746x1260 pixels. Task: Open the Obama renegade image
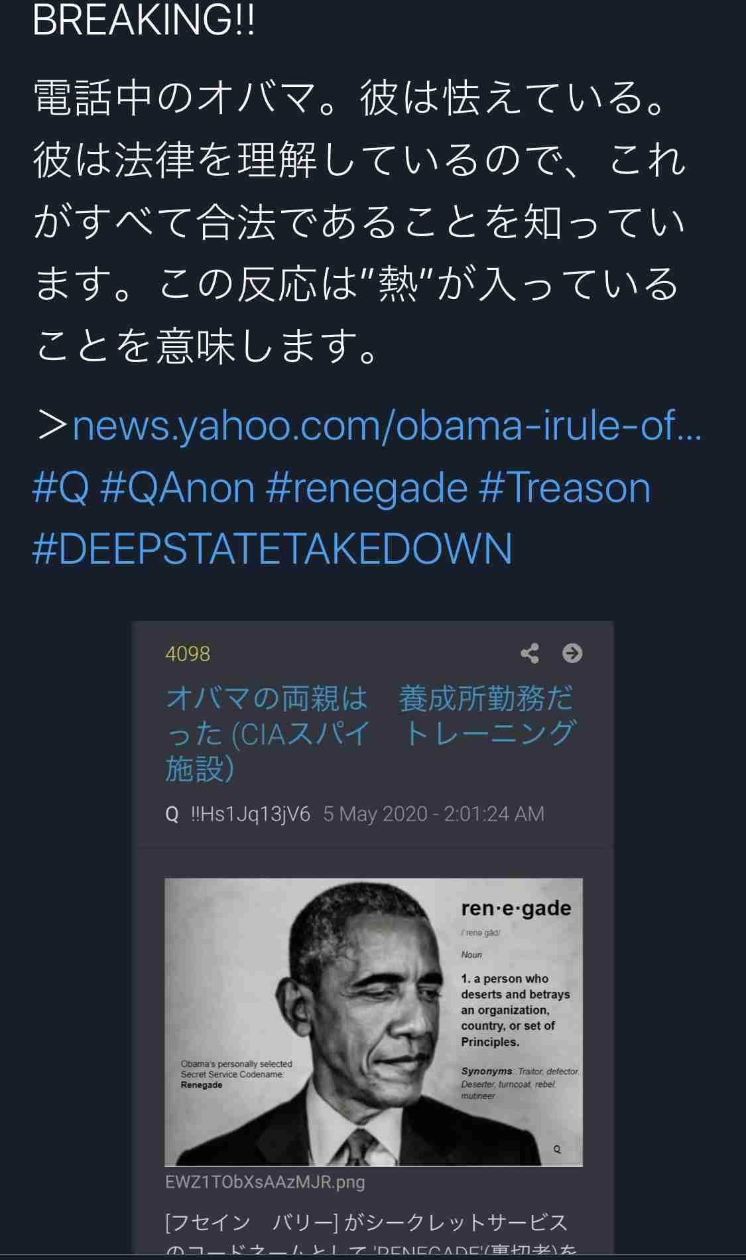pos(373,1022)
